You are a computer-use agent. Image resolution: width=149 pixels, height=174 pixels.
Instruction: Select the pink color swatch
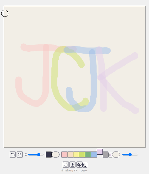click(64, 155)
